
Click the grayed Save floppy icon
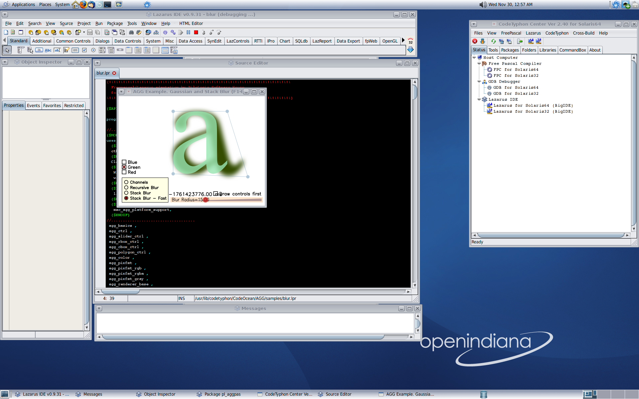[90, 32]
